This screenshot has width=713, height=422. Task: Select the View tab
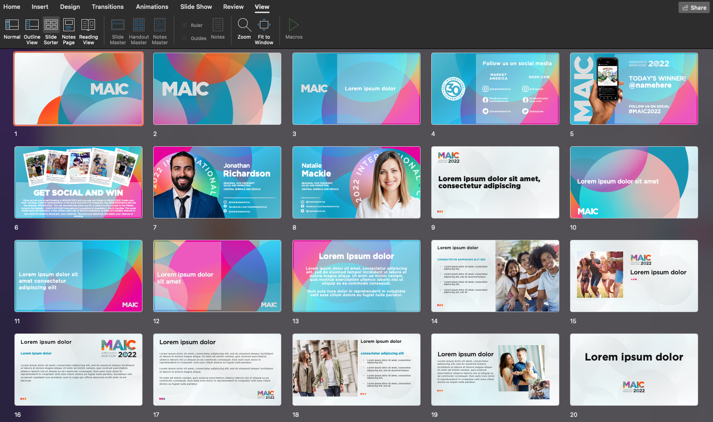click(x=262, y=7)
